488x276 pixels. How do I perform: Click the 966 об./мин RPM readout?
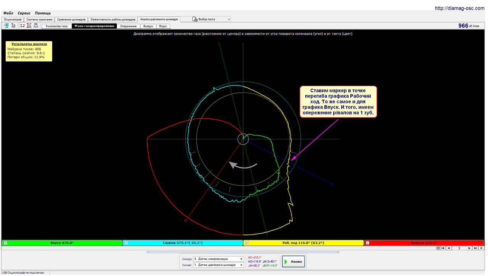tap(469, 26)
